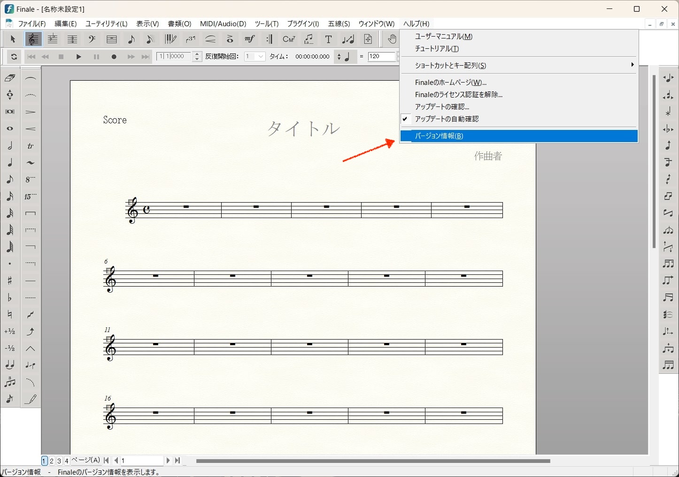Image resolution: width=679 pixels, height=477 pixels.
Task: Choose the Time Signature tool
Action: click(x=72, y=39)
